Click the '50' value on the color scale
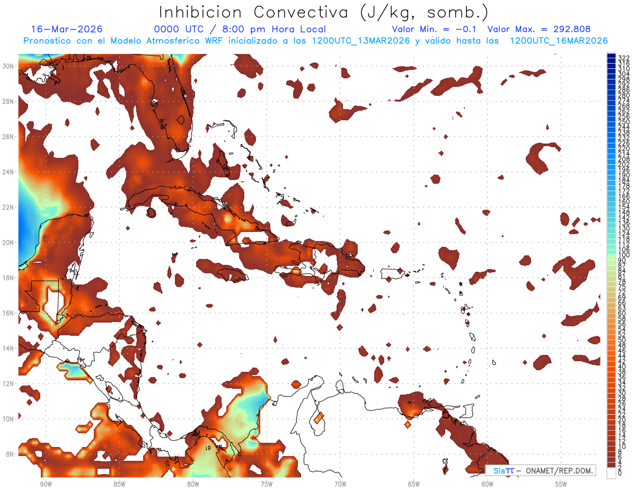The height and width of the screenshot is (491, 636). [622, 340]
